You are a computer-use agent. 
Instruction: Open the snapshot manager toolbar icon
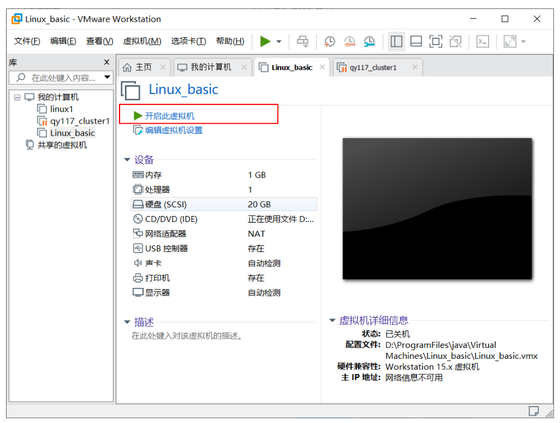coord(369,41)
